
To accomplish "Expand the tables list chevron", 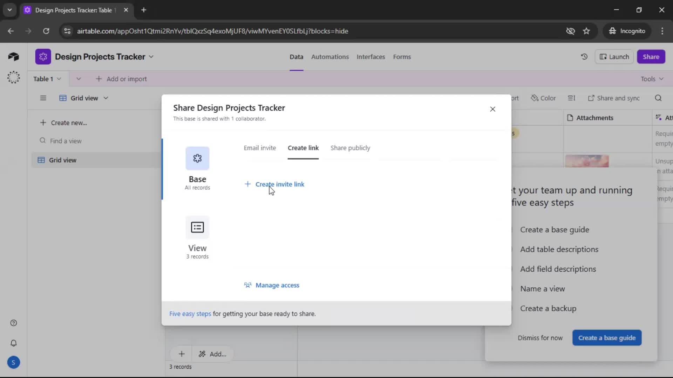I will (79, 79).
